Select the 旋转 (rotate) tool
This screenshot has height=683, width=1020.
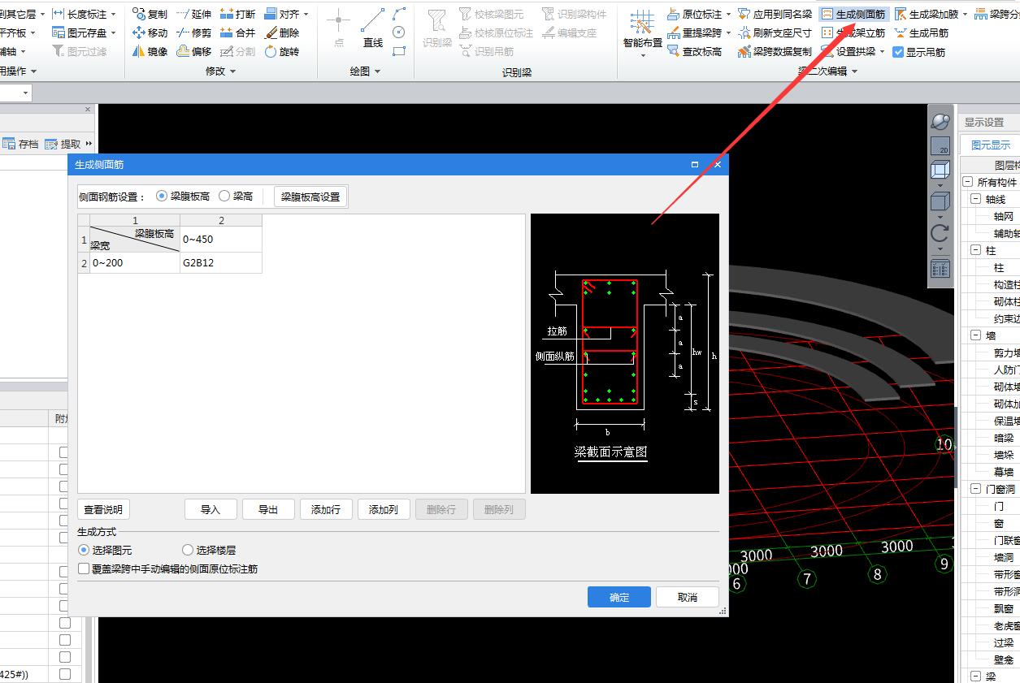click(281, 51)
